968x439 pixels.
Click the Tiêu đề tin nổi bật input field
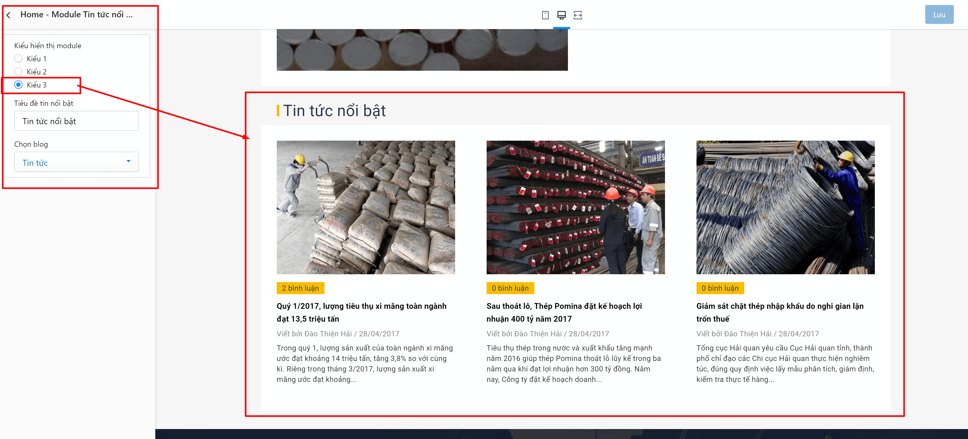76,121
